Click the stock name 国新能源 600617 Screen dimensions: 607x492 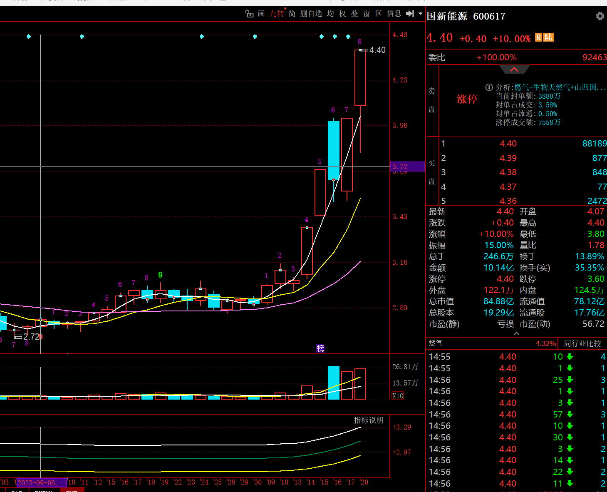click(466, 16)
